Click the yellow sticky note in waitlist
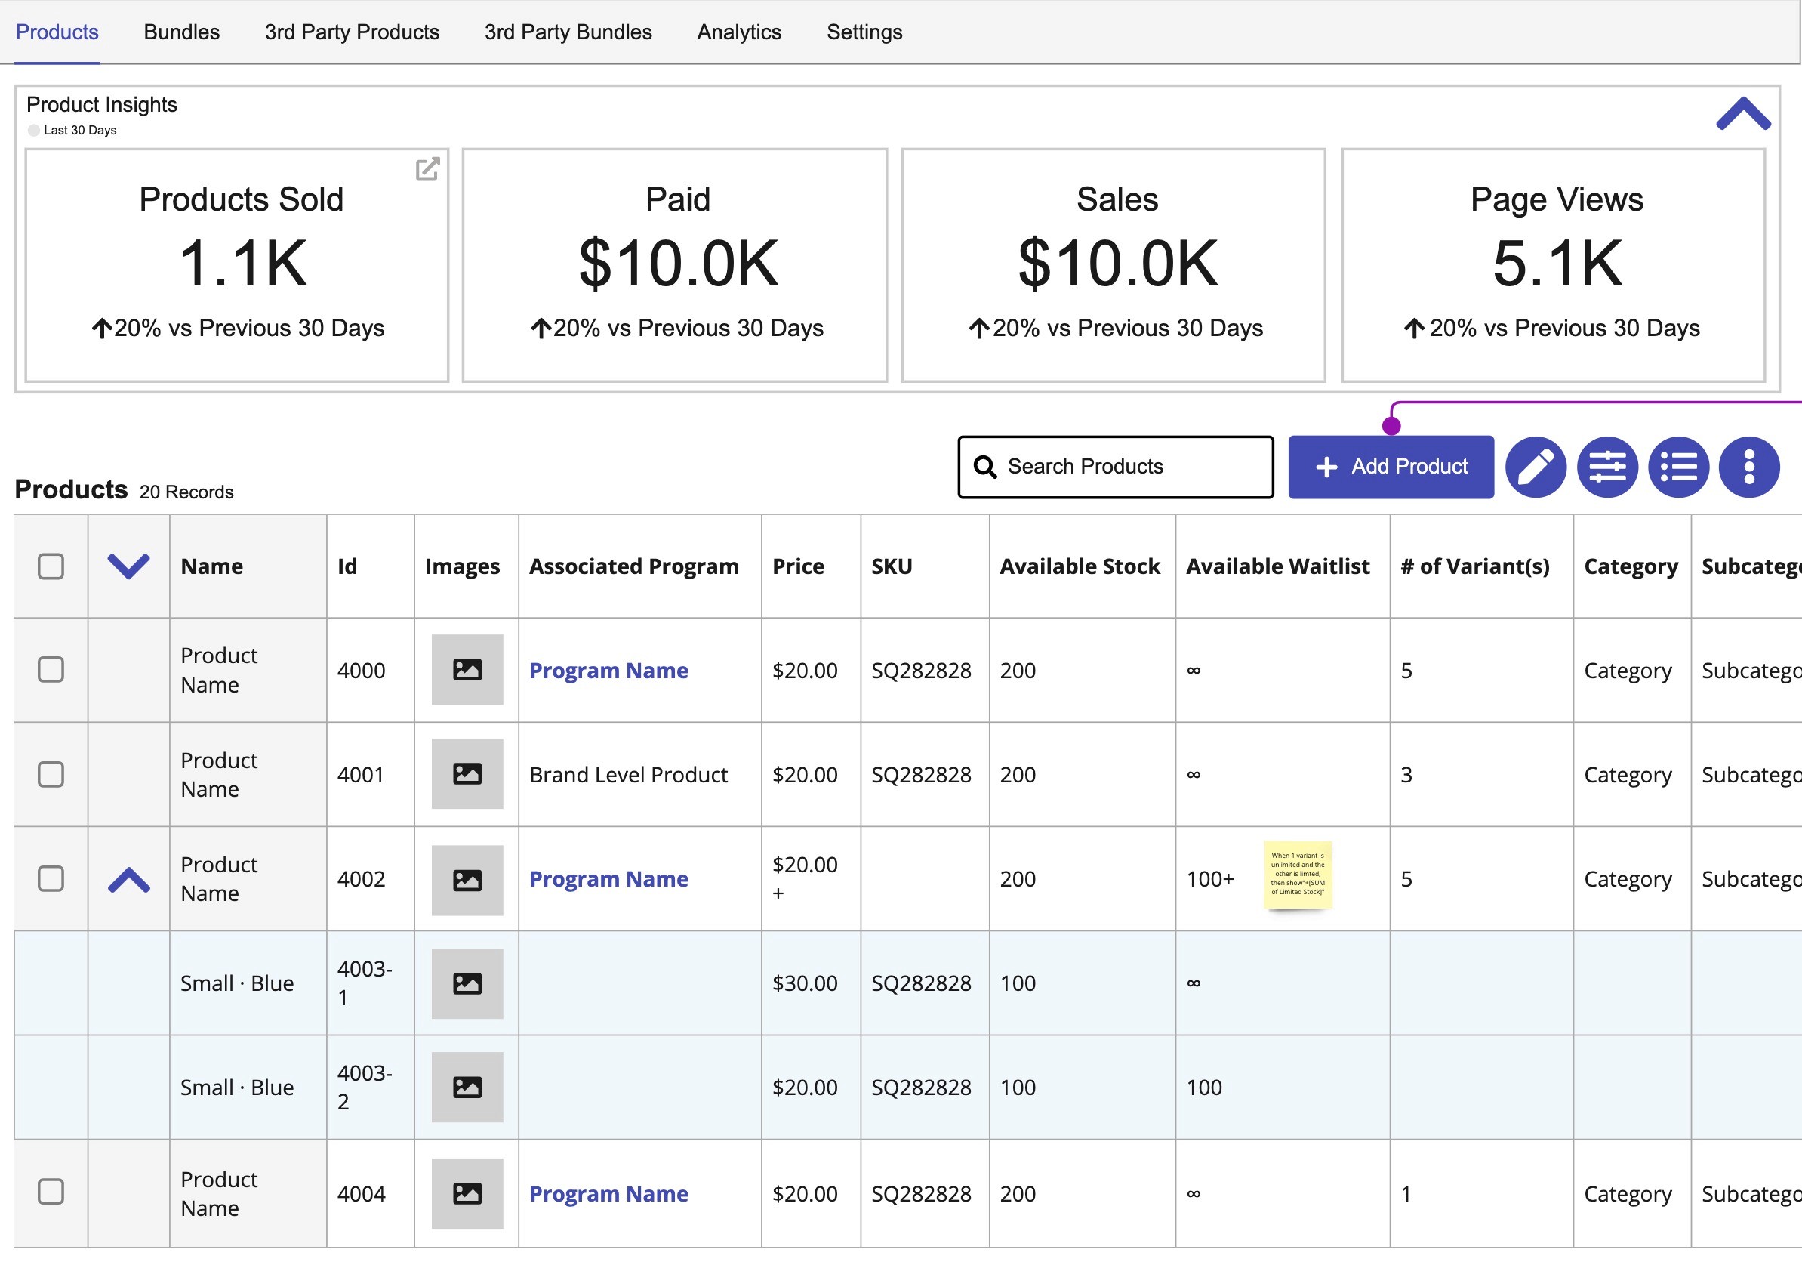 click(1298, 874)
